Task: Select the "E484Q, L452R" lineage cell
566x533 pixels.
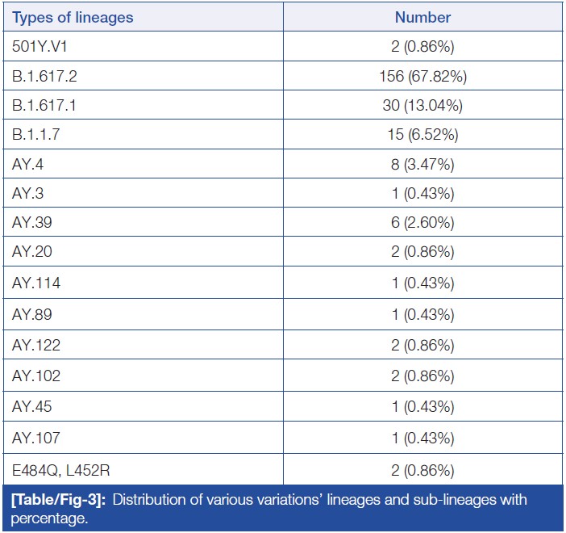Action: (x=53, y=469)
